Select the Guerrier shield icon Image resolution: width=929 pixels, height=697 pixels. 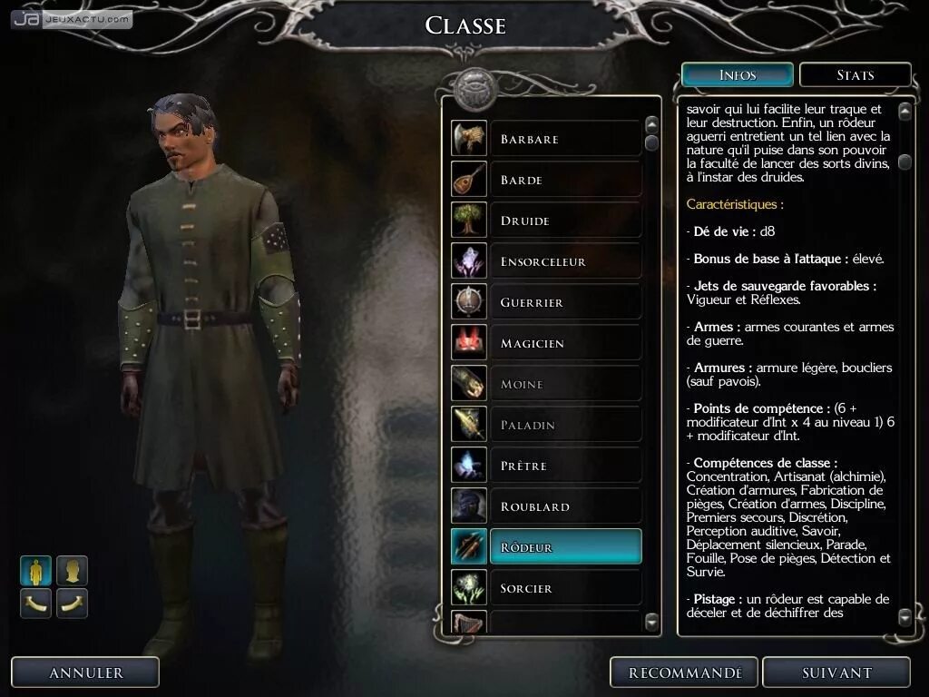(469, 301)
